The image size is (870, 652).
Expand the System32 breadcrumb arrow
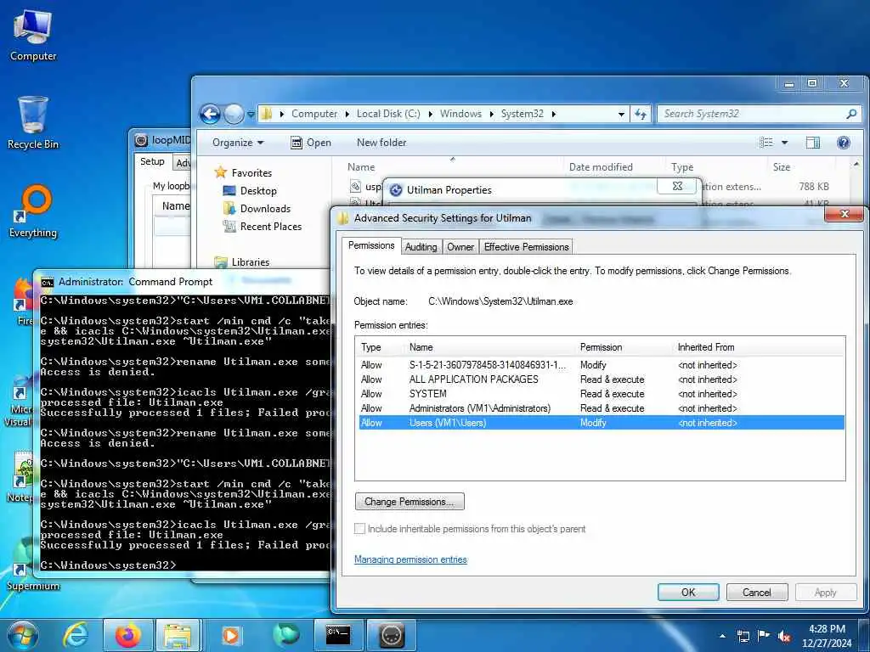[x=553, y=114]
